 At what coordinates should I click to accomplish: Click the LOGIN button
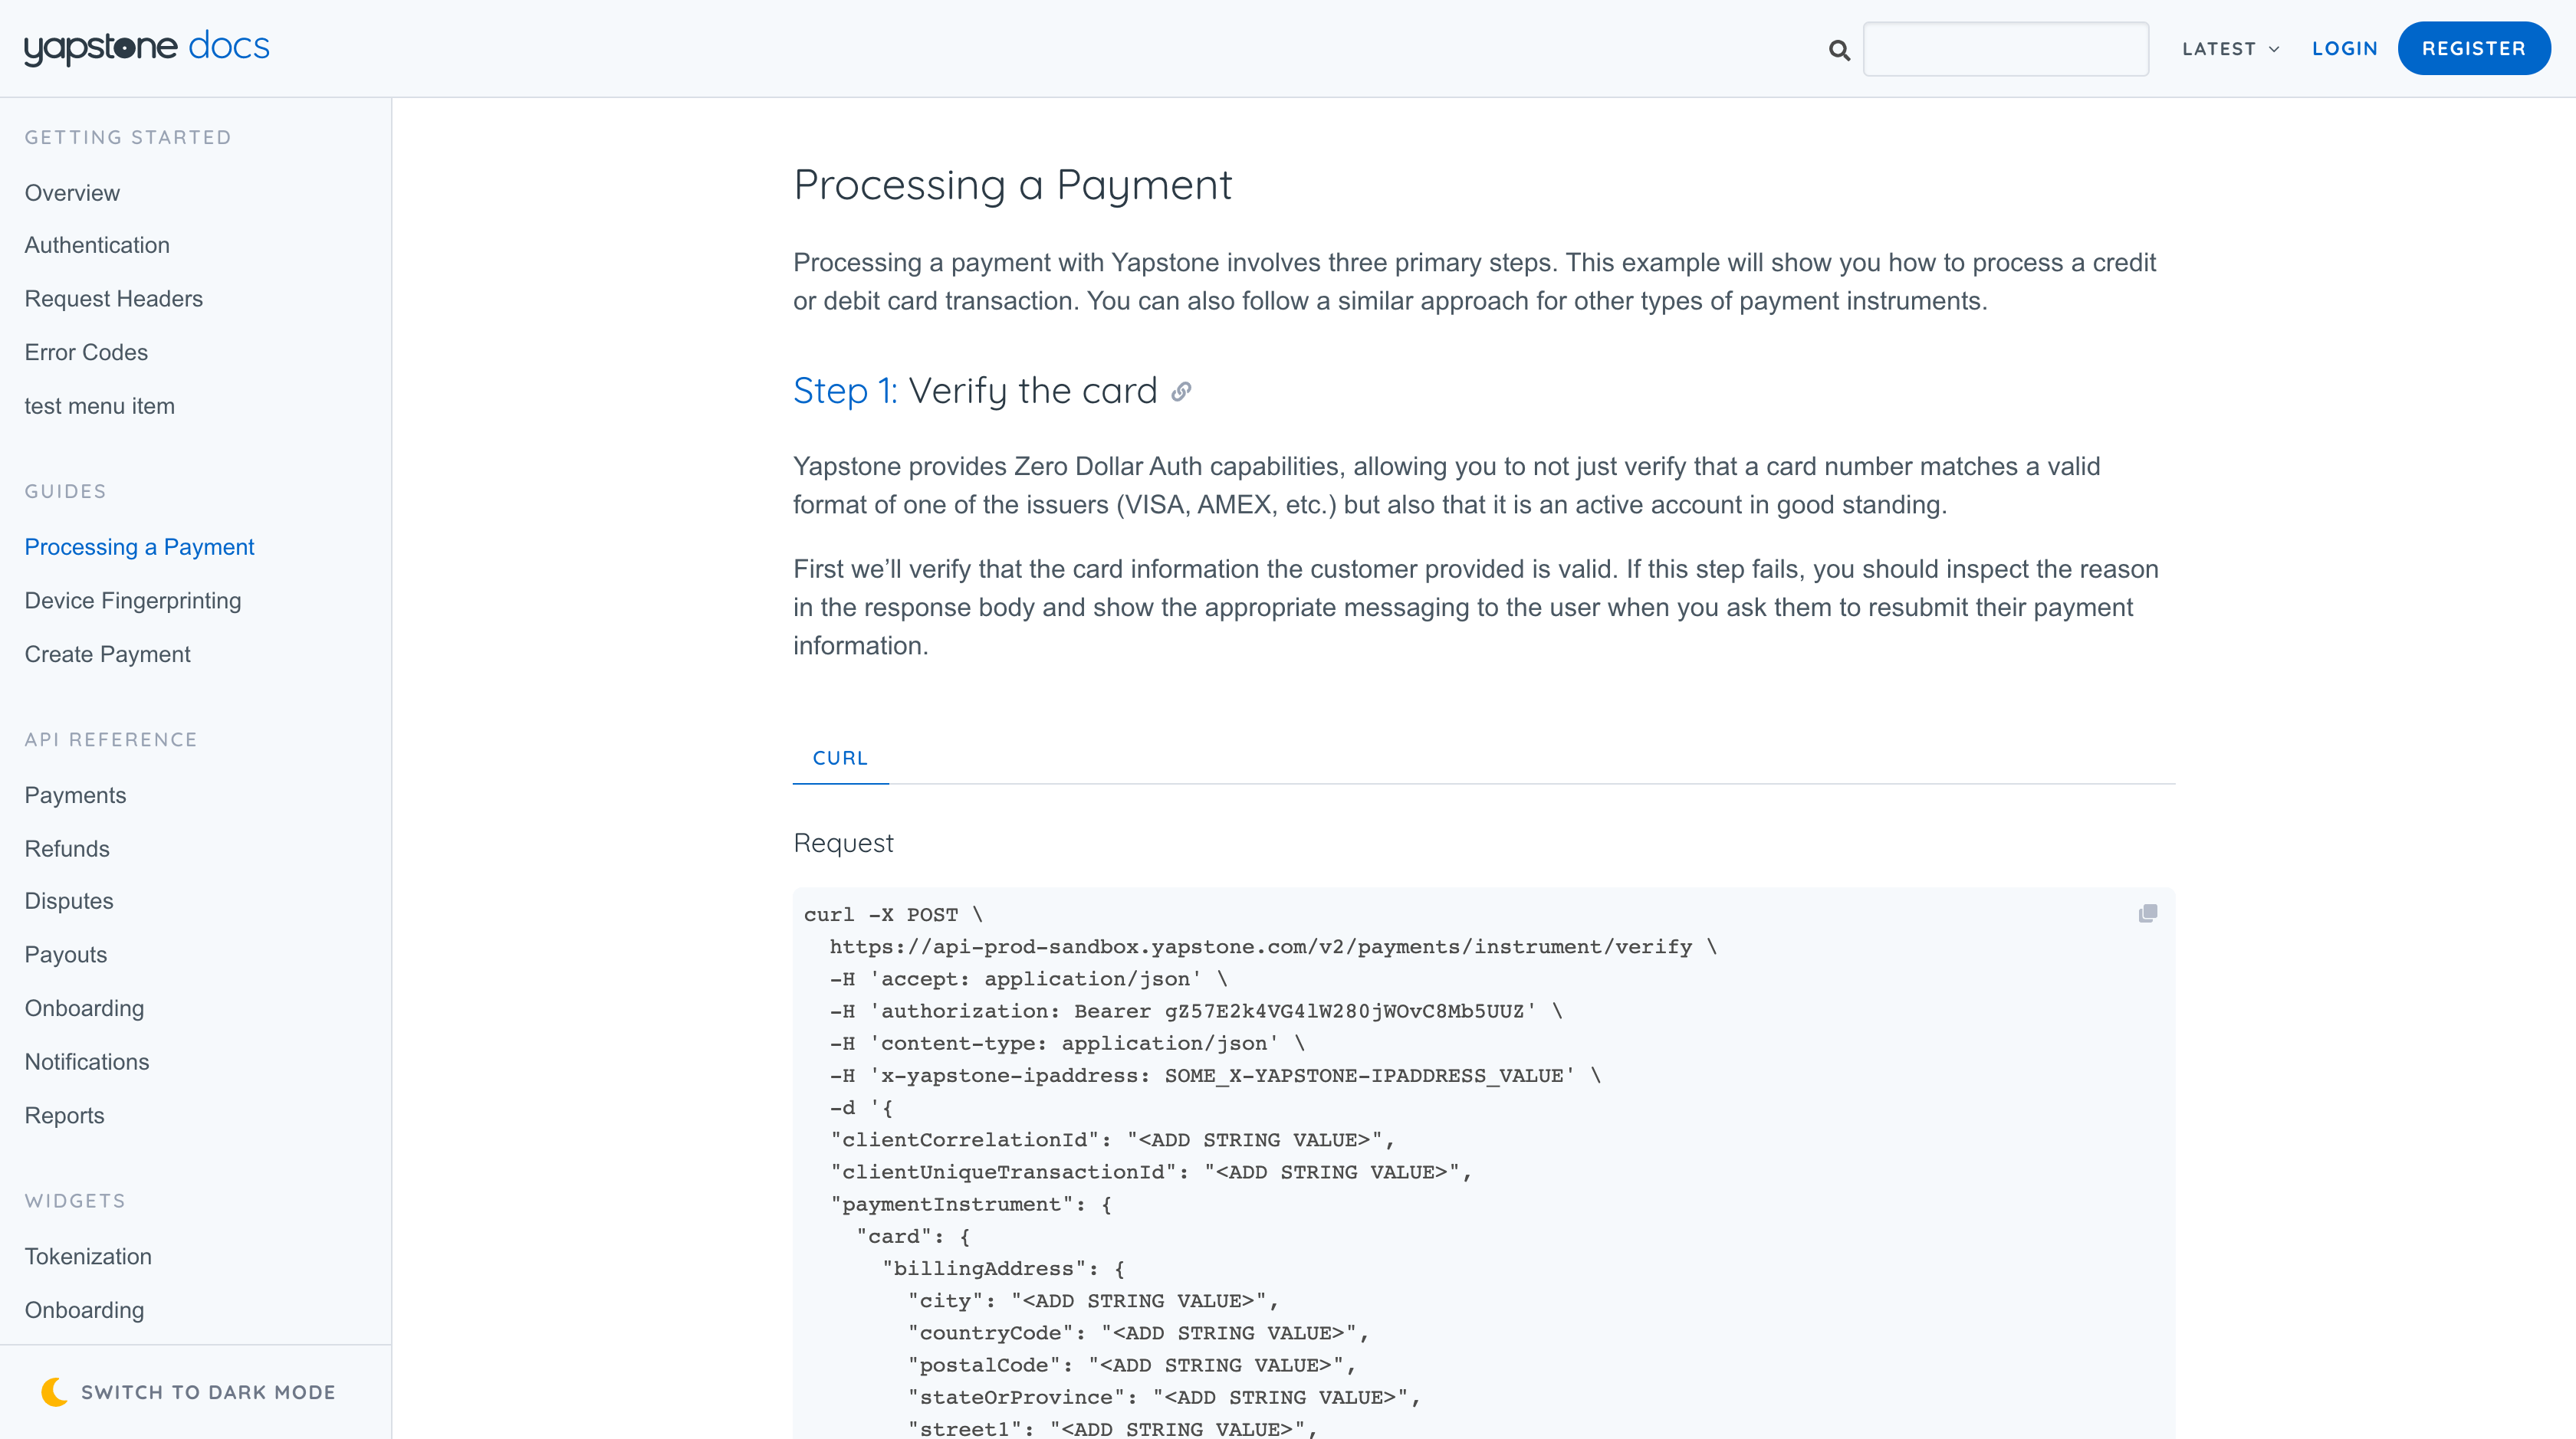[2346, 48]
